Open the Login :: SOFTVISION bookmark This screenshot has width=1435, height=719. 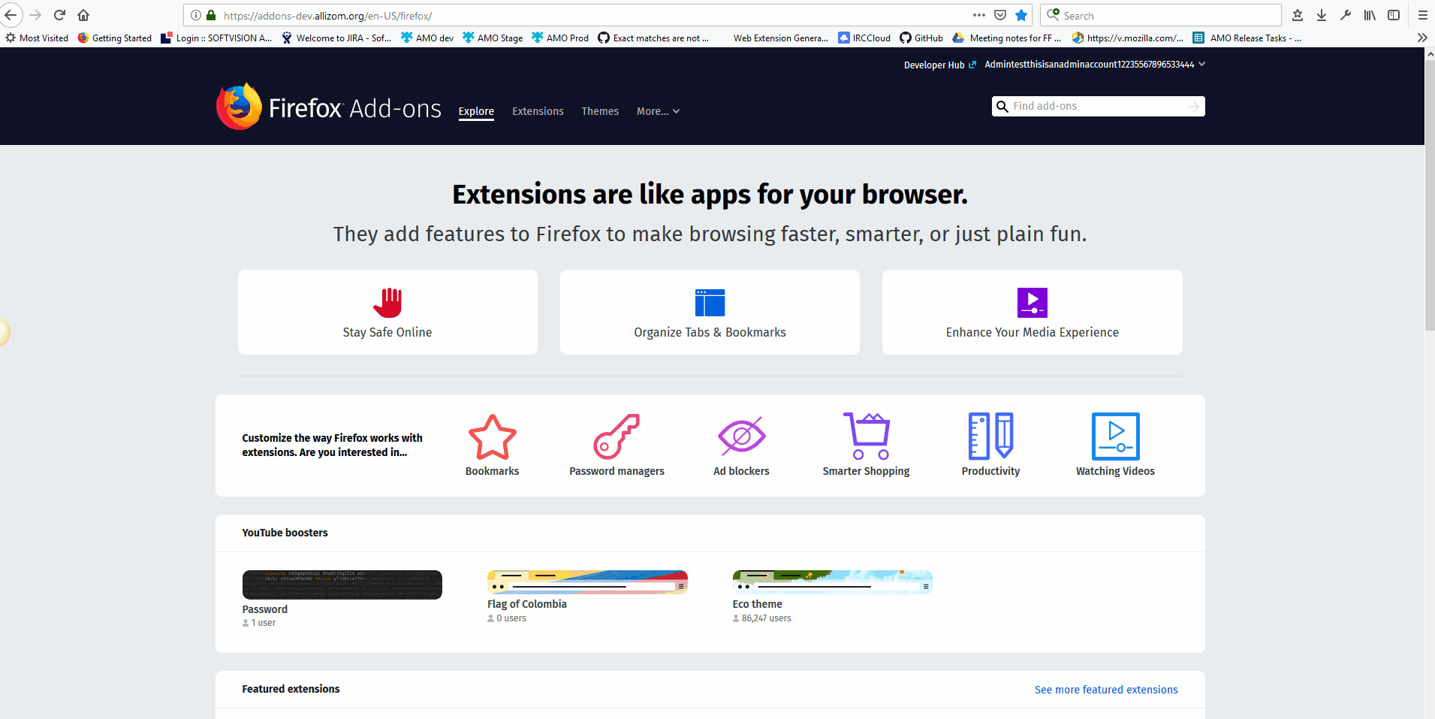point(217,38)
